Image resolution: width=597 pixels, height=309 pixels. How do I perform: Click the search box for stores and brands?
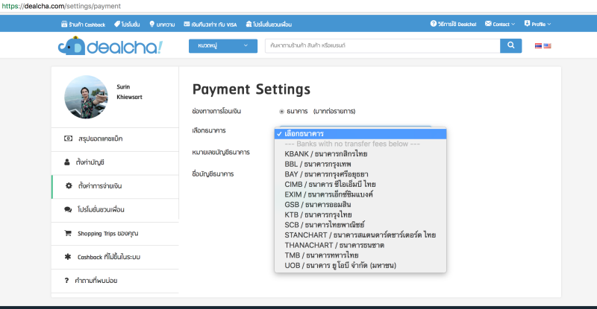(x=383, y=45)
